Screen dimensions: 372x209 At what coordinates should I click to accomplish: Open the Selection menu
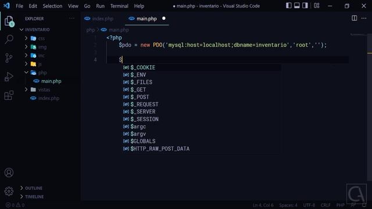52,6
